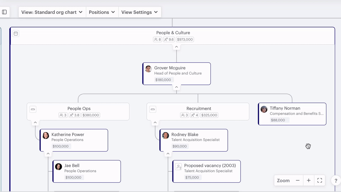341x192 pixels.
Task: Open help via the question mark icon
Action: pyautogui.click(x=336, y=181)
